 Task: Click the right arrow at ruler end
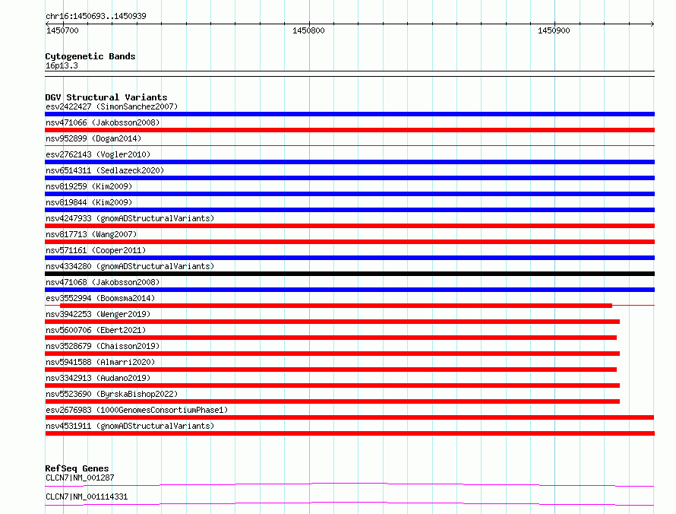(652, 24)
